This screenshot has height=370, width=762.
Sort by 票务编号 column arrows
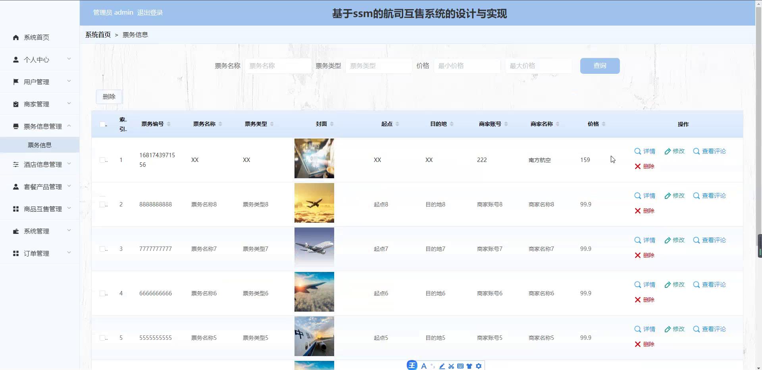coord(169,124)
